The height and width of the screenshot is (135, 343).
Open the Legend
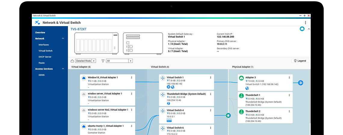(300, 61)
